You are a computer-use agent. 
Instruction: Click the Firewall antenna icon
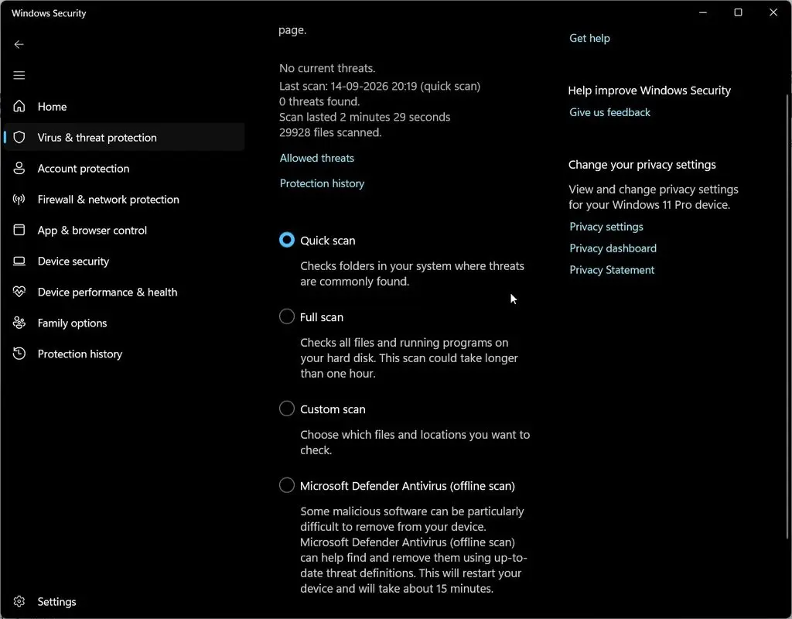coord(19,199)
